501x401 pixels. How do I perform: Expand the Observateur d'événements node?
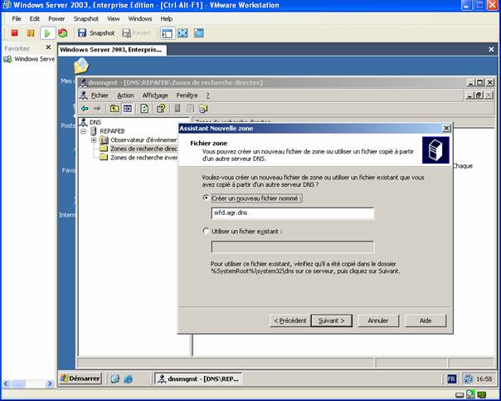(94, 140)
